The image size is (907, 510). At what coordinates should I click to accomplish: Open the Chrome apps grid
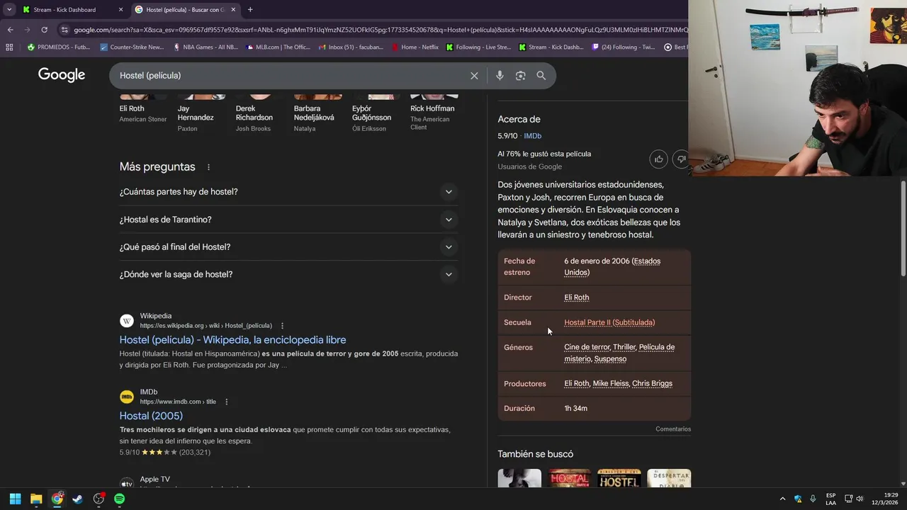coord(9,47)
